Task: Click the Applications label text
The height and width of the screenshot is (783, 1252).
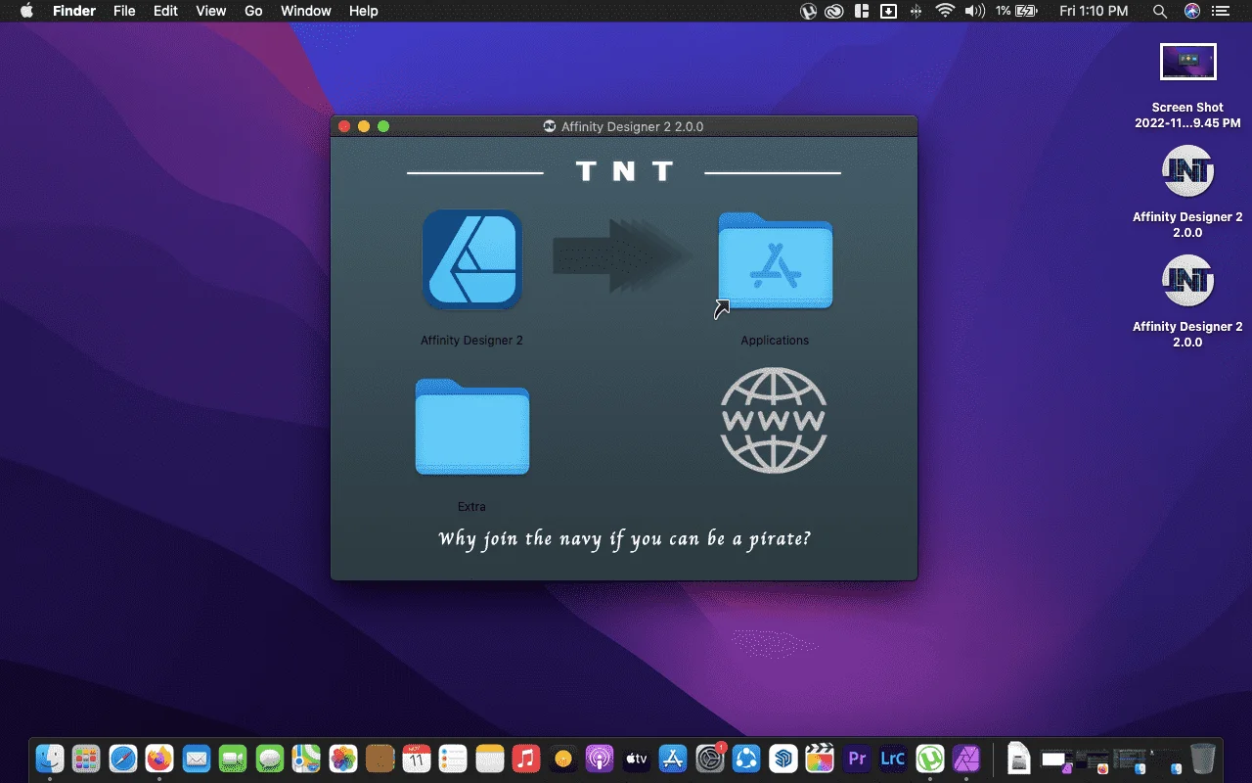Action: [x=775, y=341]
